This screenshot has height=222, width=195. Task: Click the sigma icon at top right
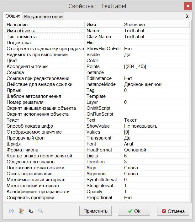point(187,16)
